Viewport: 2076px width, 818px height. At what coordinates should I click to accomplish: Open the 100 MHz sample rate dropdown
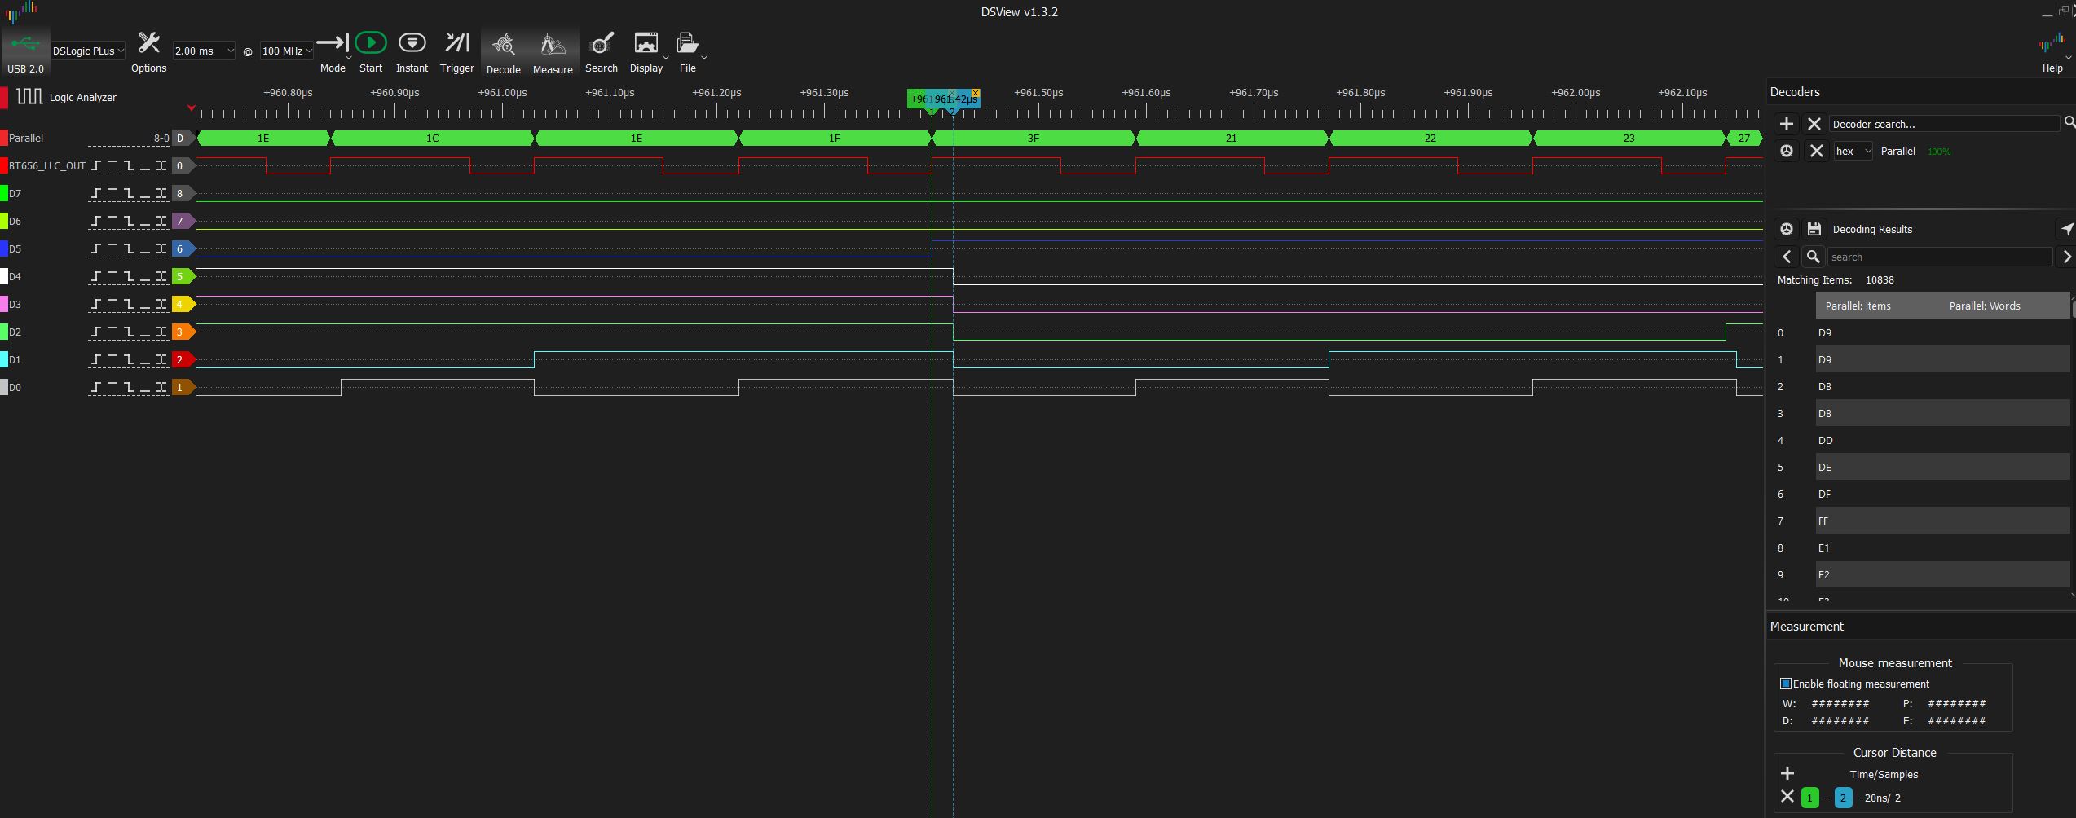[287, 51]
